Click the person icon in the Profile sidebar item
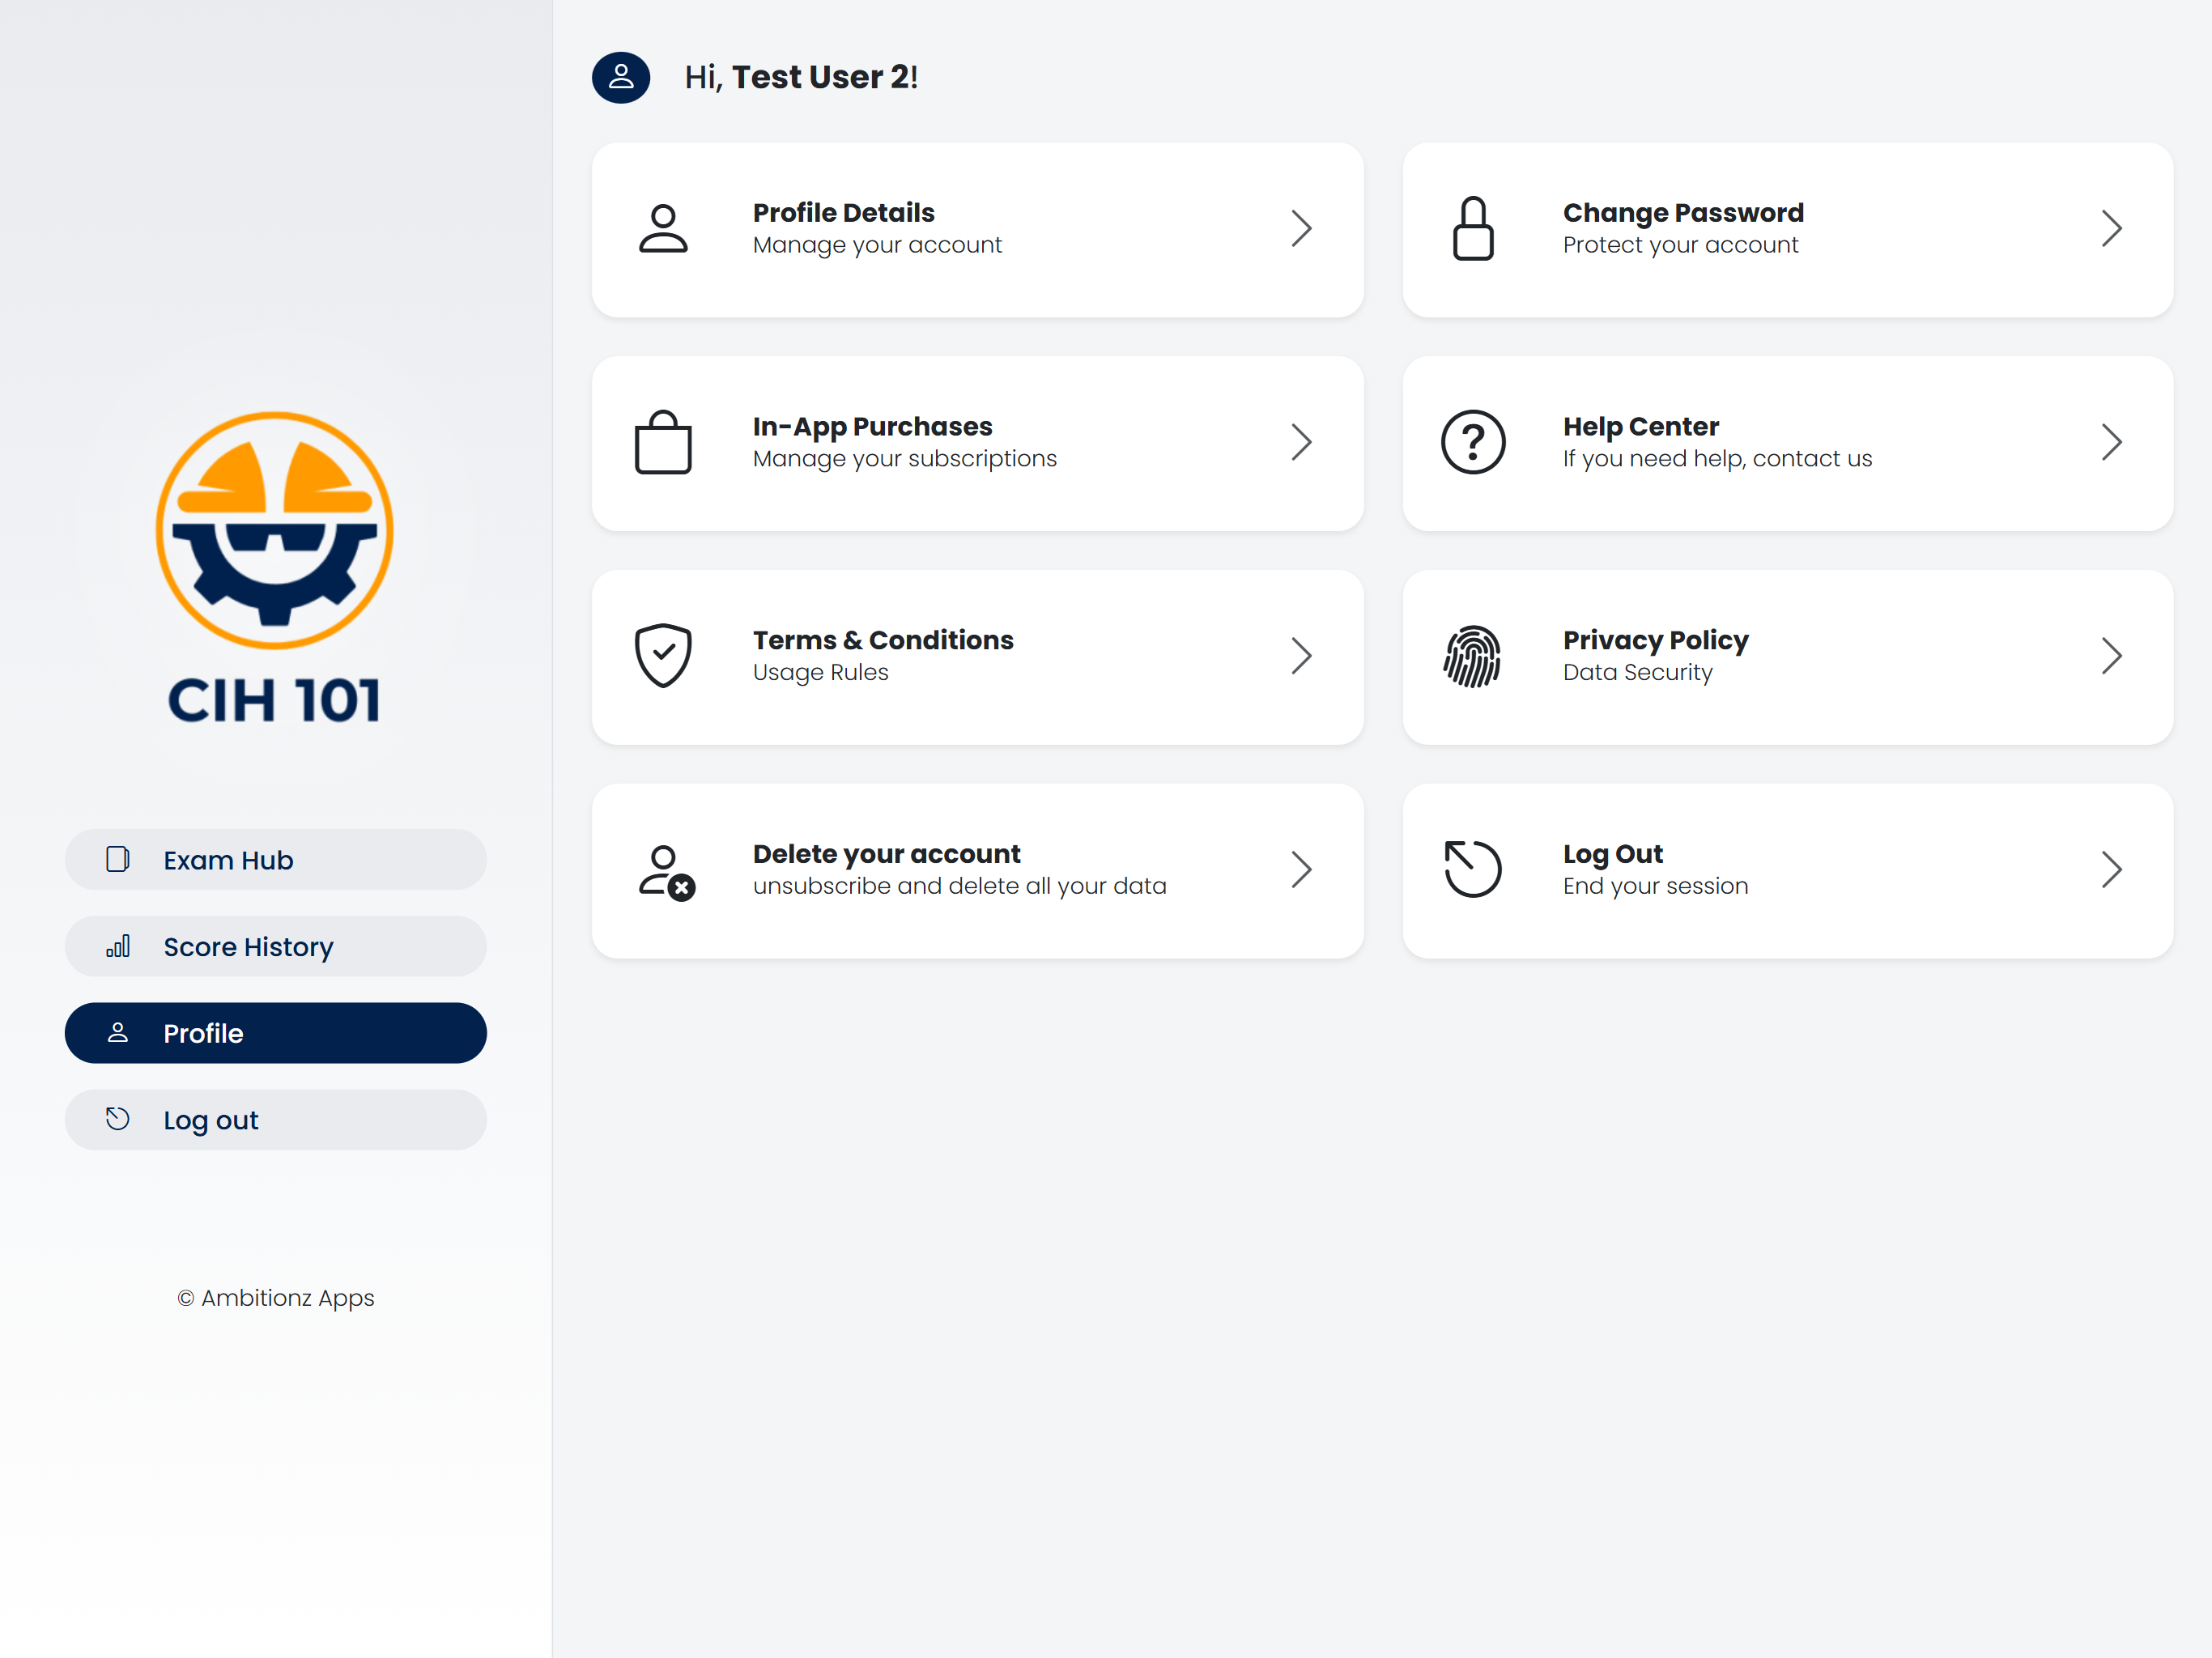This screenshot has height=1658, width=2212. click(118, 1033)
